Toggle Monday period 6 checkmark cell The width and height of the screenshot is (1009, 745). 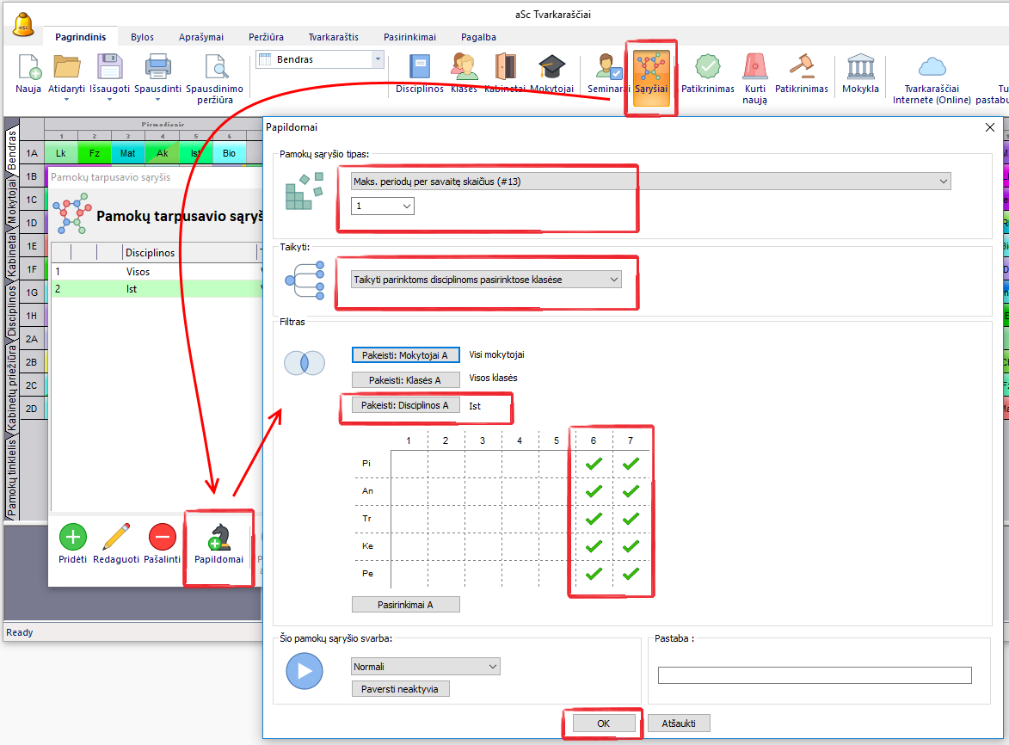tap(593, 464)
